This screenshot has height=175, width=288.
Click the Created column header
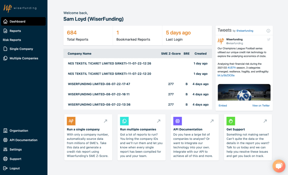[200, 53]
